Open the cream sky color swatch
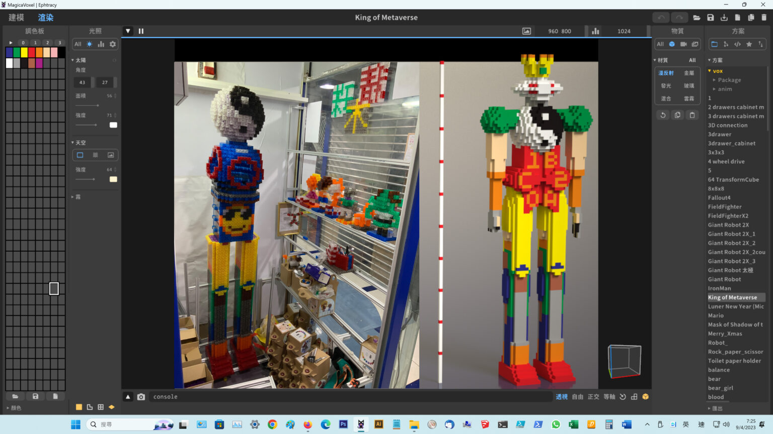 point(113,179)
